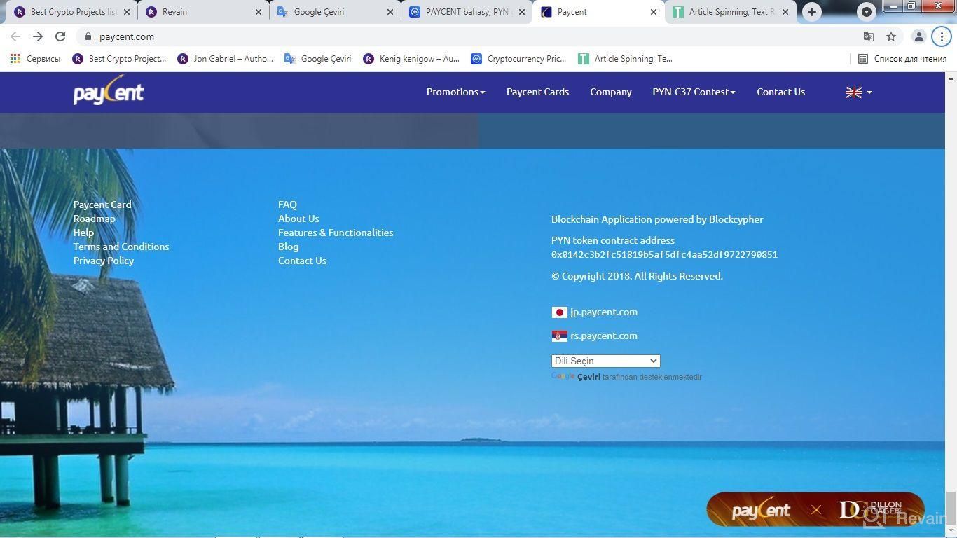The image size is (957, 538).
Task: Open Terms and Conditions link
Action: (121, 247)
